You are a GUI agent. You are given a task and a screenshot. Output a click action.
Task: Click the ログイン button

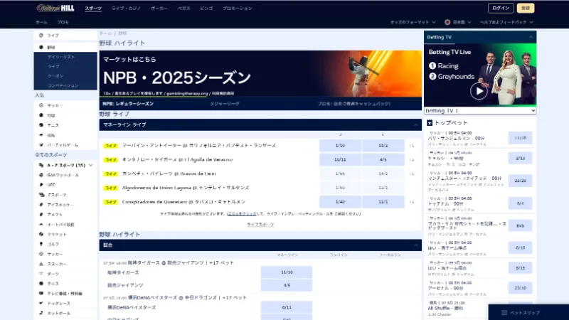click(501, 8)
